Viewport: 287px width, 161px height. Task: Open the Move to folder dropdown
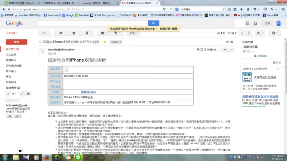[x=104, y=33]
